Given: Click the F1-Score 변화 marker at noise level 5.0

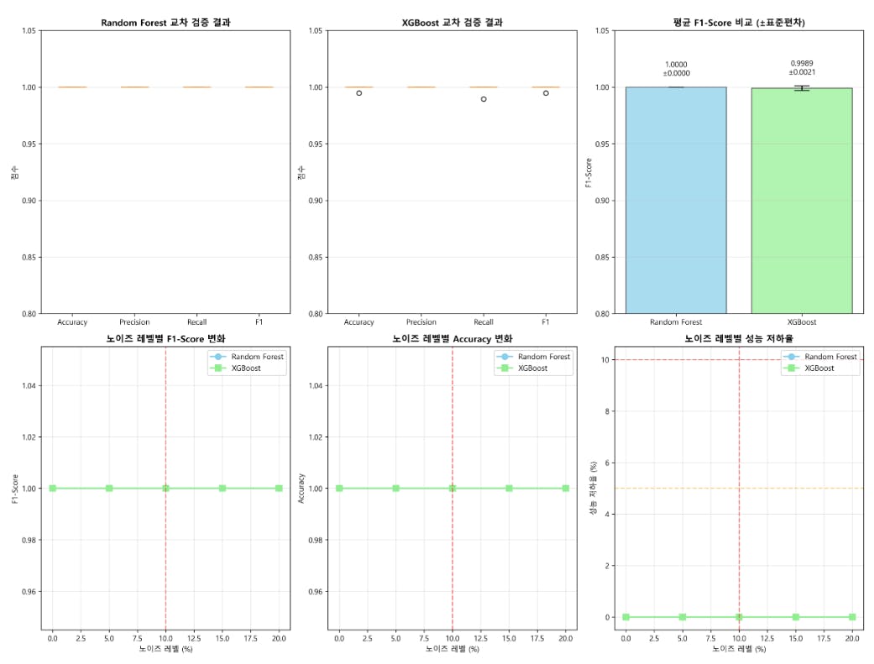Looking at the screenshot, I should pyautogui.click(x=109, y=489).
